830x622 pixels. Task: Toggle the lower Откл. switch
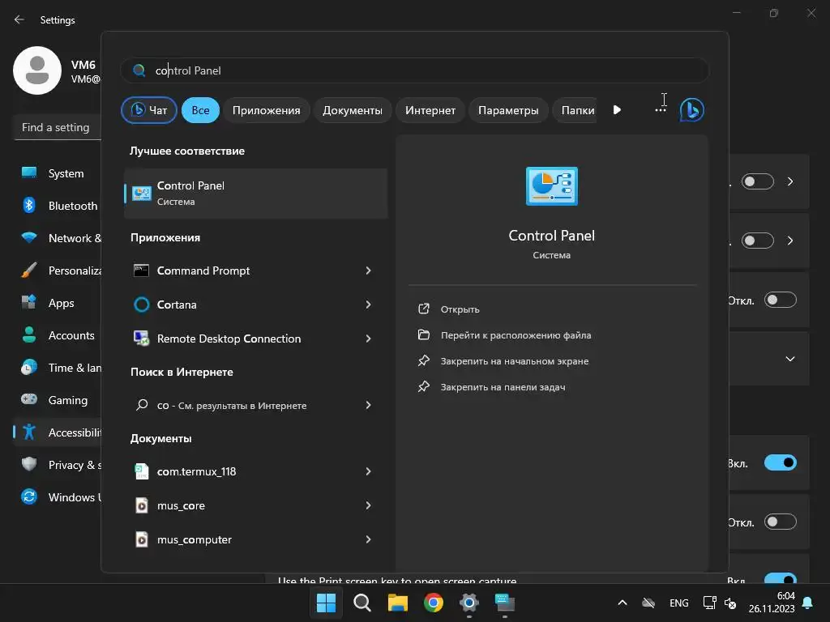(x=781, y=522)
